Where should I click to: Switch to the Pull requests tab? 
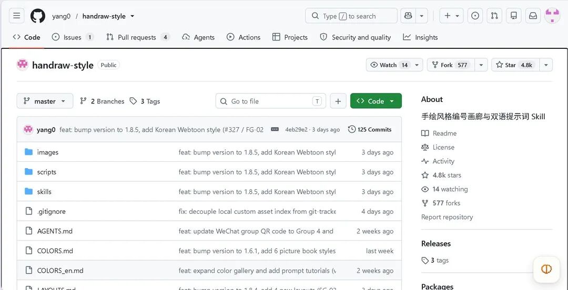pos(138,37)
